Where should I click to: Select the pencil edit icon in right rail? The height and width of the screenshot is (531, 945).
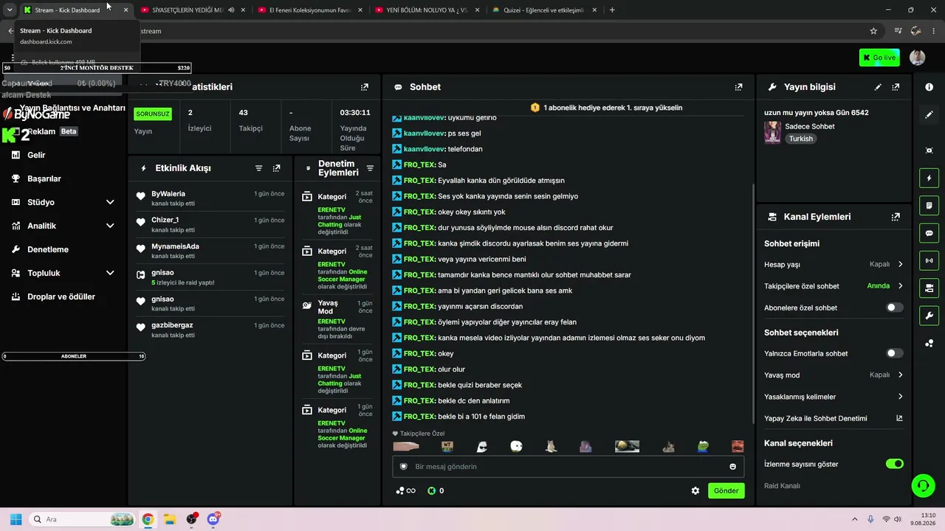[x=929, y=115]
